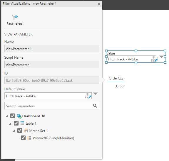Click the VIEW PARAMETER heading
Screen dimensions: 169x161
19,34
